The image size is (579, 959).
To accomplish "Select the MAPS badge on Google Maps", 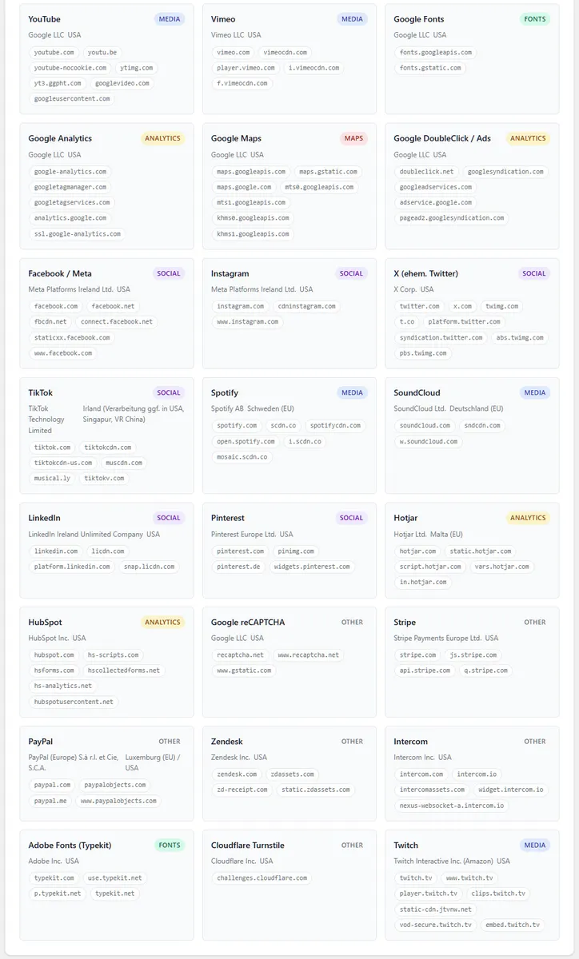I will pyautogui.click(x=353, y=138).
